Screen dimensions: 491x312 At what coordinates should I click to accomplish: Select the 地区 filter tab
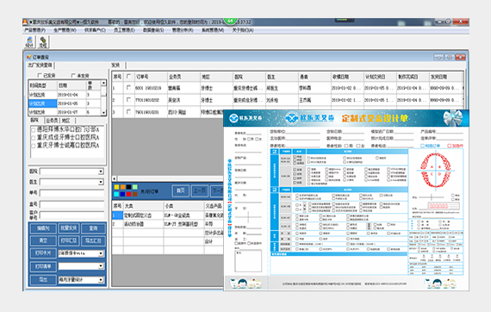point(65,121)
